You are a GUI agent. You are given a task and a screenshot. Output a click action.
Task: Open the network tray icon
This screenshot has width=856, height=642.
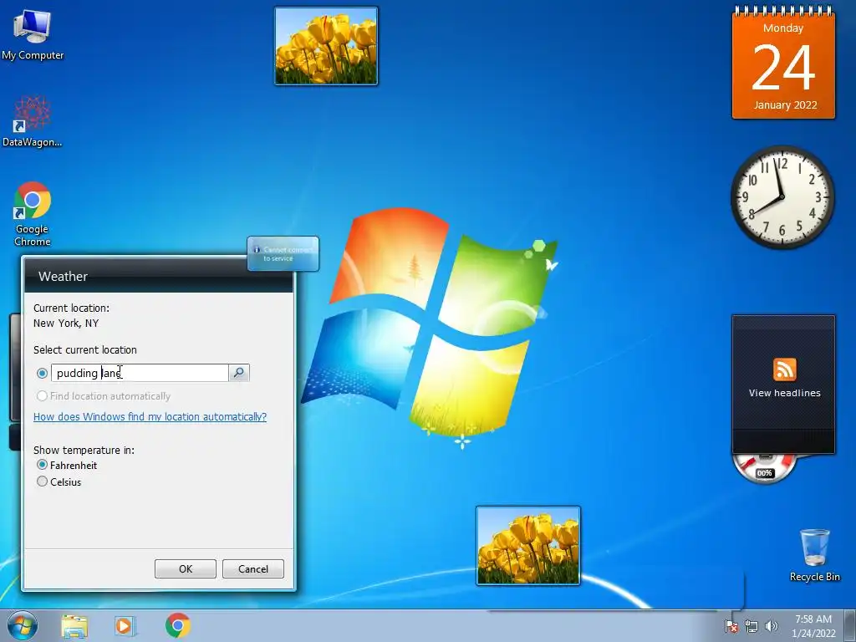tap(752, 626)
